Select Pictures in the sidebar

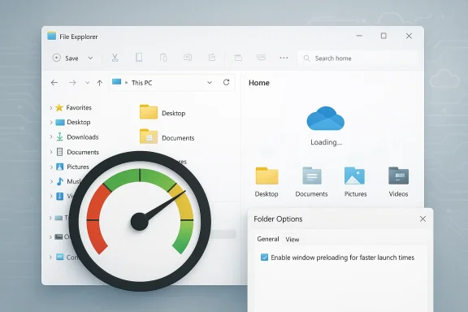(x=72, y=167)
